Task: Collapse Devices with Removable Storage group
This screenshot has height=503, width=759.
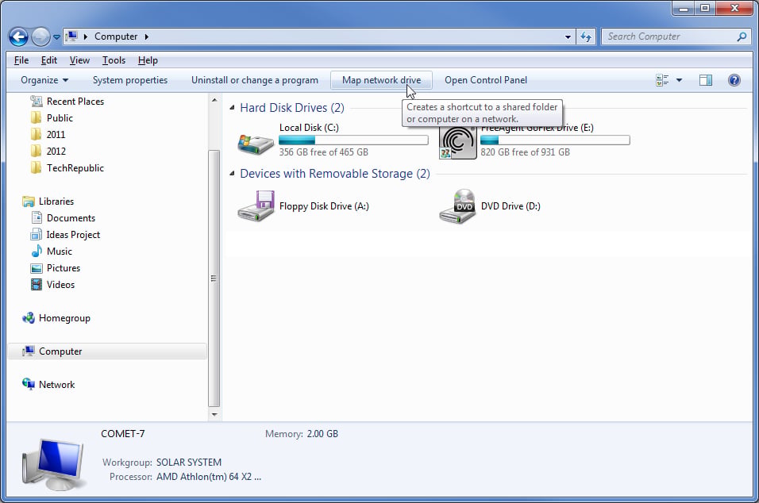Action: click(232, 174)
